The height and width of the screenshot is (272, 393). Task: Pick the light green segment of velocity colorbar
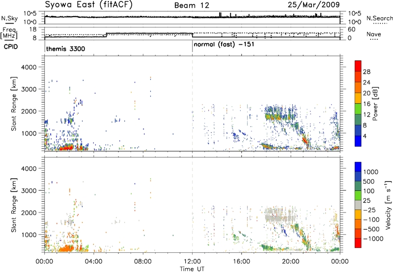coord(358,195)
